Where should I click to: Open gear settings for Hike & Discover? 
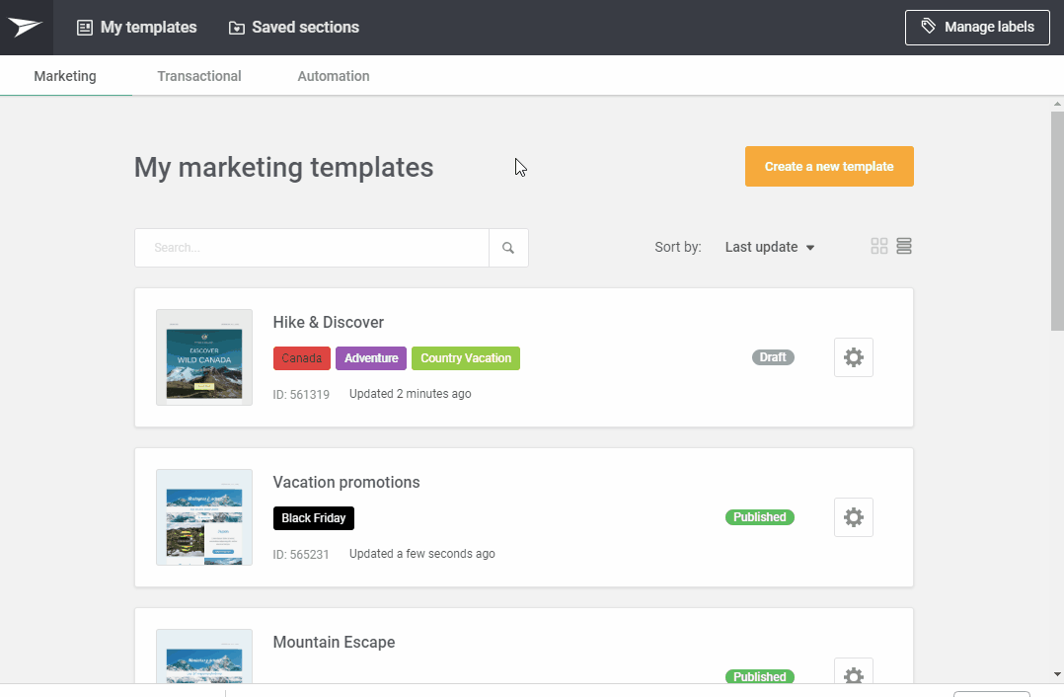(x=854, y=357)
